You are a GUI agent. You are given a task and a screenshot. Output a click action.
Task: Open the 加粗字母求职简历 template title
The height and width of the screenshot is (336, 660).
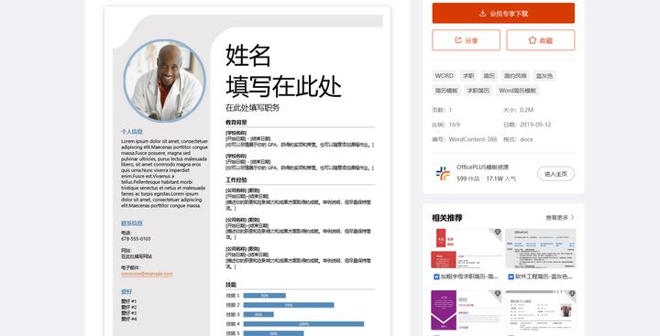[x=469, y=276]
